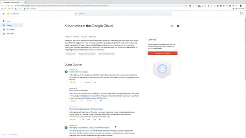The image size is (246, 138).
Task: Click the Terms of Service footer link
Action: click(13, 135)
